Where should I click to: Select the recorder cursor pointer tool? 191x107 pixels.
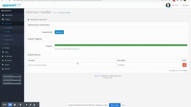pyautogui.click(x=27, y=105)
